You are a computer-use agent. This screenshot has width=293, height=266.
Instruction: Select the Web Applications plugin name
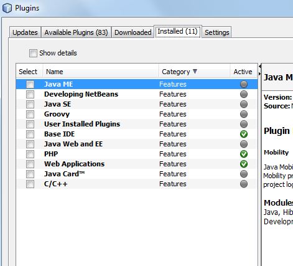74,164
